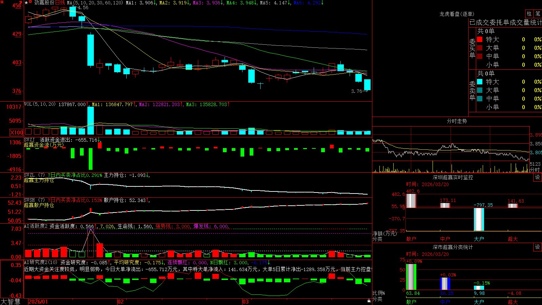
Task: Click the 散户持仓: 52.343 value
Action: pos(125,200)
